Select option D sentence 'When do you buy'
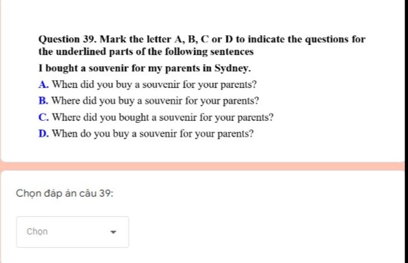Screen dimensions: 408x263 [x=153, y=134]
